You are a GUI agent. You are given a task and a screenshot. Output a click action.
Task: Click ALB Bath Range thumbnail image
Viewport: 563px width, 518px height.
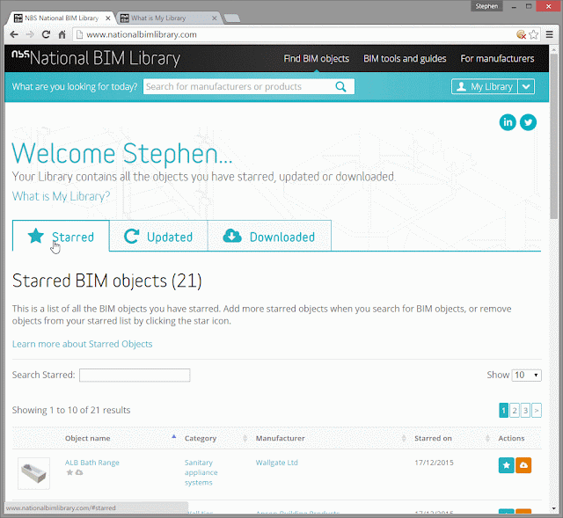(x=33, y=473)
